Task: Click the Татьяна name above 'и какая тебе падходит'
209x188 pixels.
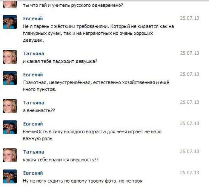Action: click(x=34, y=54)
